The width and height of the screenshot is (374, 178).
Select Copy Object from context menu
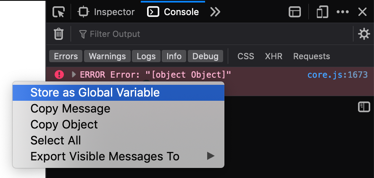(x=64, y=125)
